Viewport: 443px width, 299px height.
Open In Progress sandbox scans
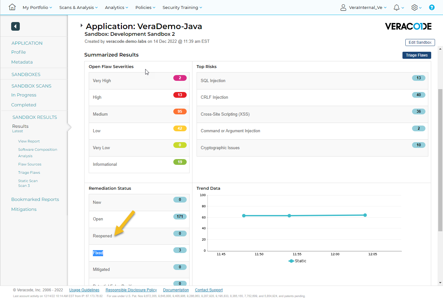[24, 95]
